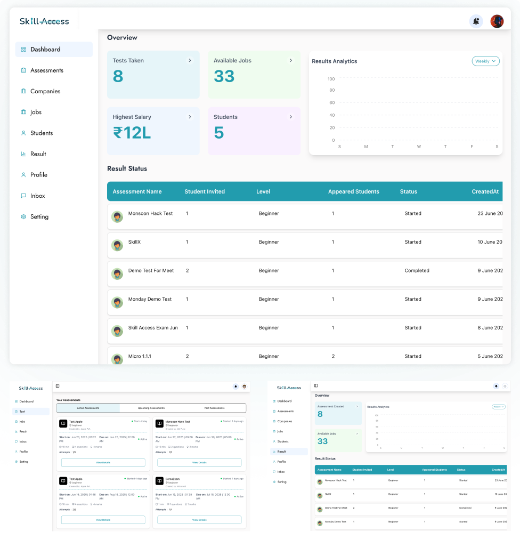Open notifications with the bell icon
Screen dimensions: 520x539
[476, 21]
